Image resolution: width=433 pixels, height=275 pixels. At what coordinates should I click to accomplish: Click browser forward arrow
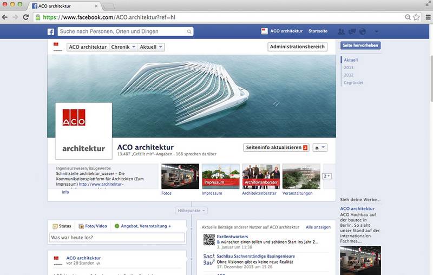[x=15, y=17]
